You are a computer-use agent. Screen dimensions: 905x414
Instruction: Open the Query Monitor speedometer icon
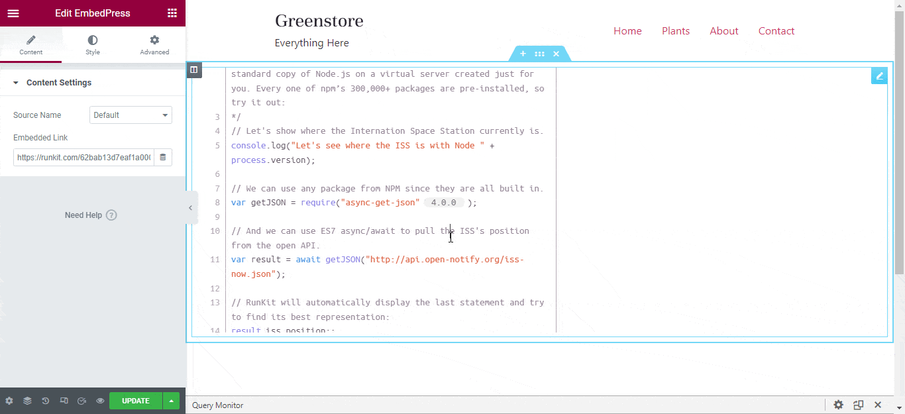pos(81,401)
